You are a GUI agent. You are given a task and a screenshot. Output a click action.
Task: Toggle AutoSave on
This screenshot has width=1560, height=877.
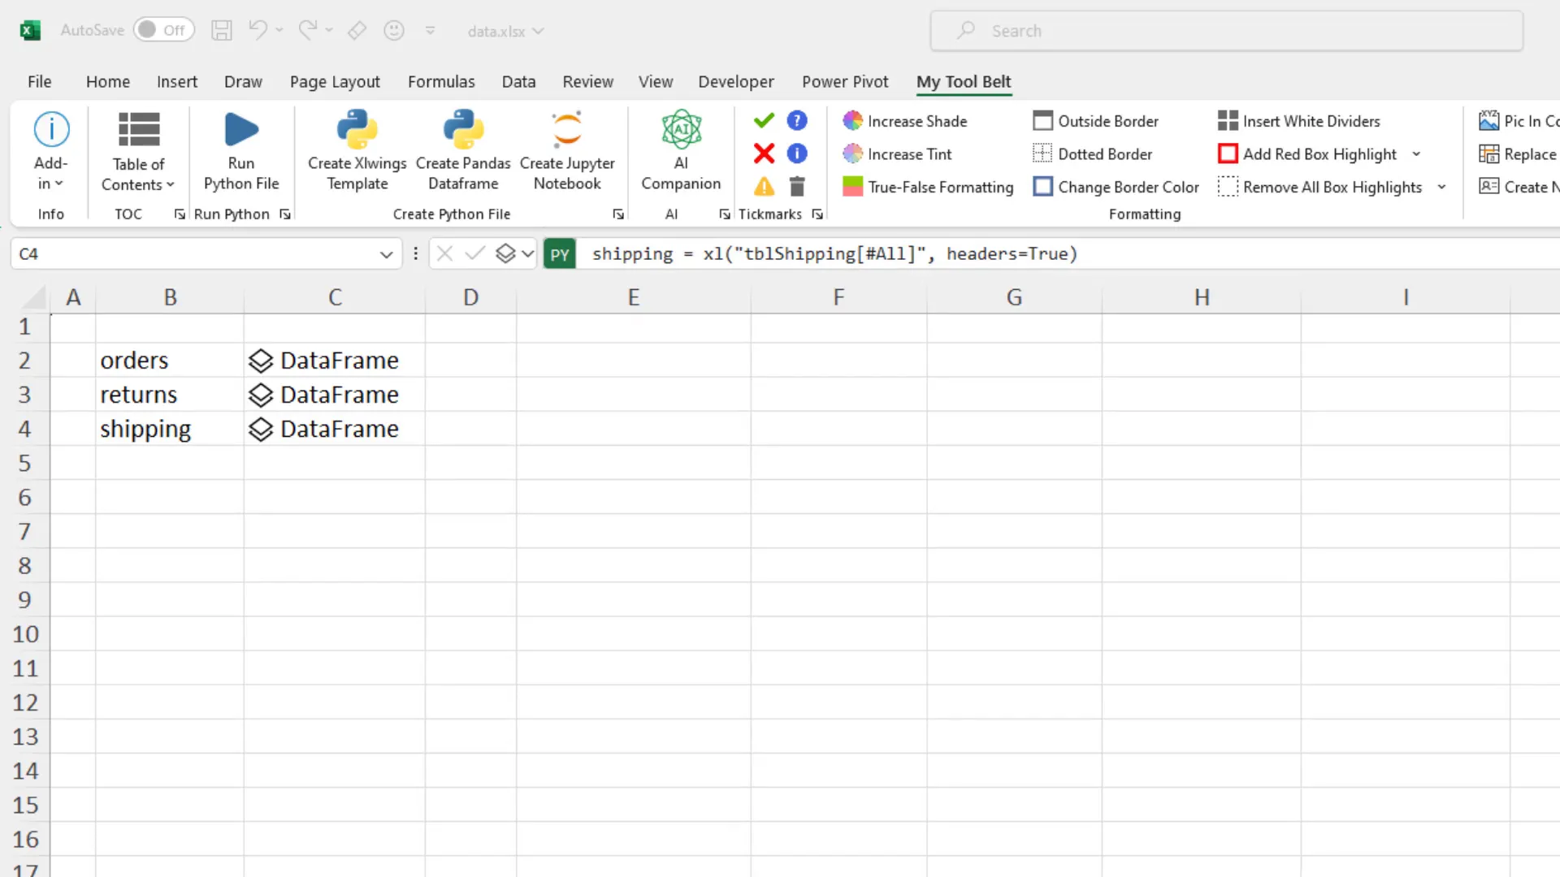pos(164,30)
